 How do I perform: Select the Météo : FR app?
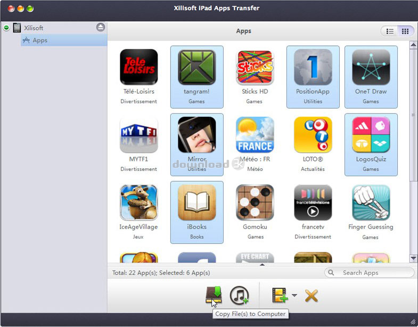point(255,135)
